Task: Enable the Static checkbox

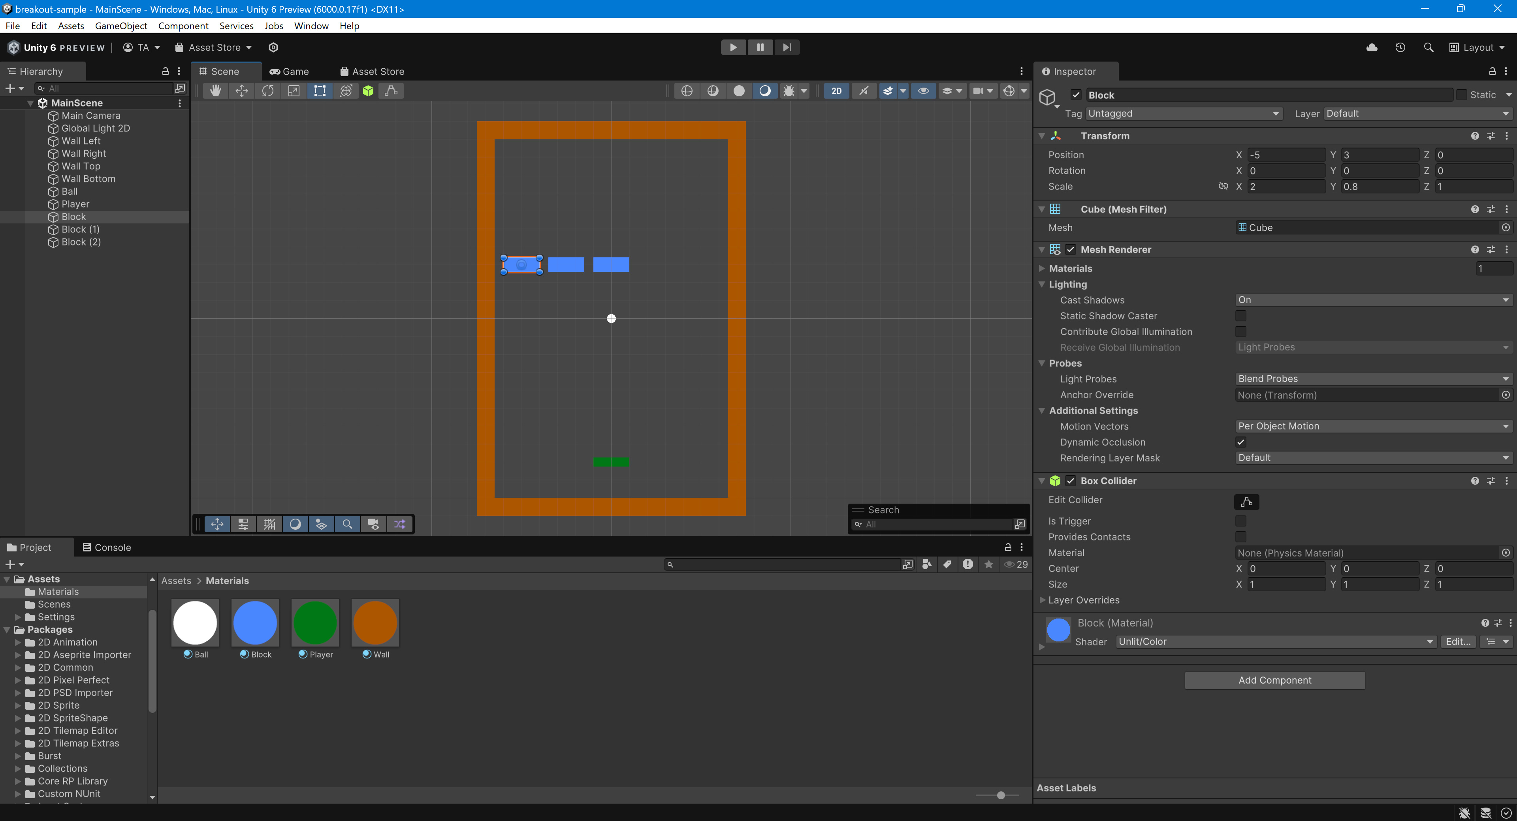Action: coord(1461,95)
